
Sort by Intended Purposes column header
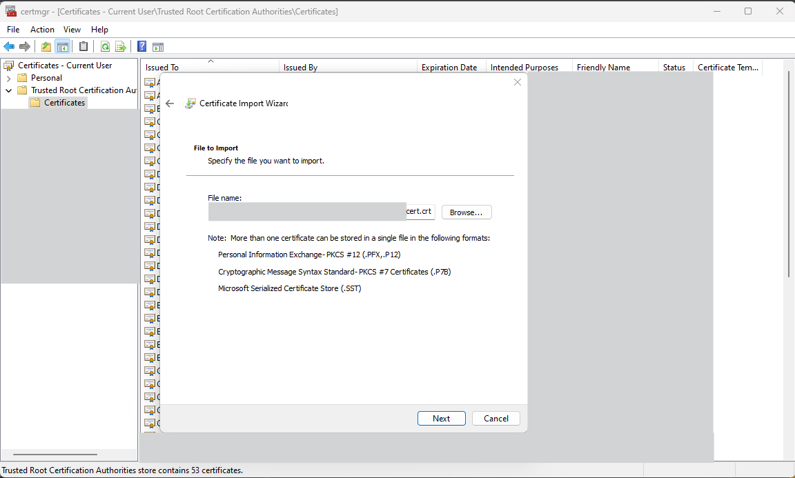pyautogui.click(x=529, y=67)
